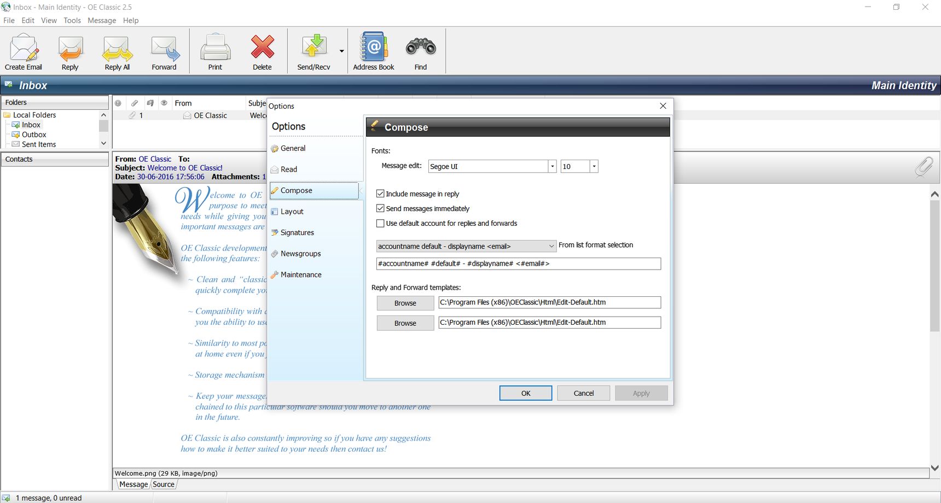Click the red Delete toolbar icon
Image resolution: width=941 pixels, height=503 pixels.
[x=262, y=52]
